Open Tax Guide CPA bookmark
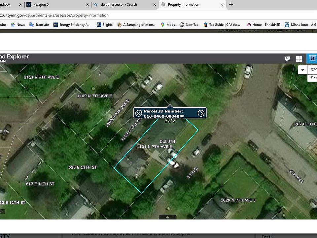 click(222, 25)
